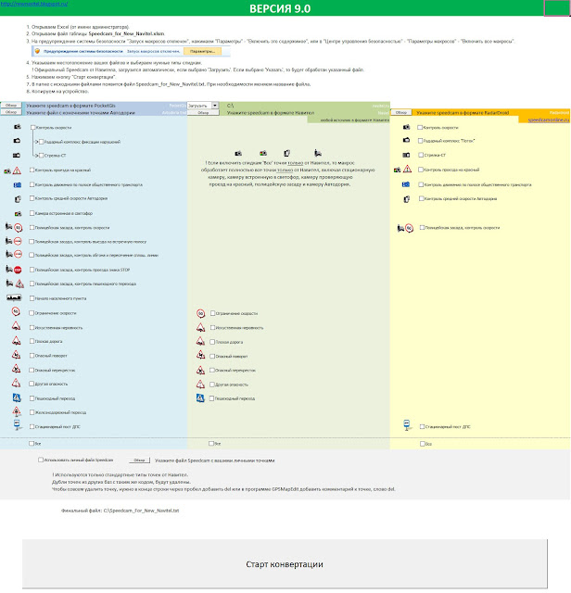Click Обзор button under the Загрузить dropdown

click(203, 113)
